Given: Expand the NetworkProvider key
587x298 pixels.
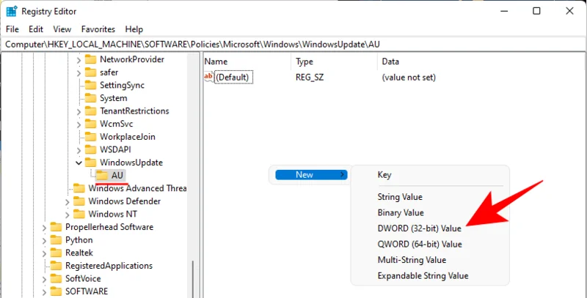Looking at the screenshot, I should click(79, 59).
